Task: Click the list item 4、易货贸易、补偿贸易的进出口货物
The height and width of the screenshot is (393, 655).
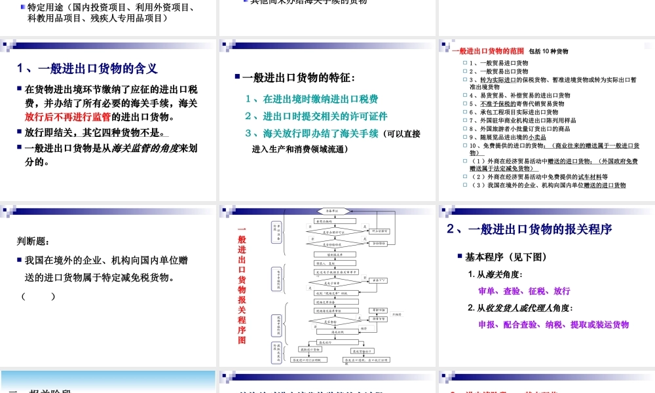Action: click(519, 96)
